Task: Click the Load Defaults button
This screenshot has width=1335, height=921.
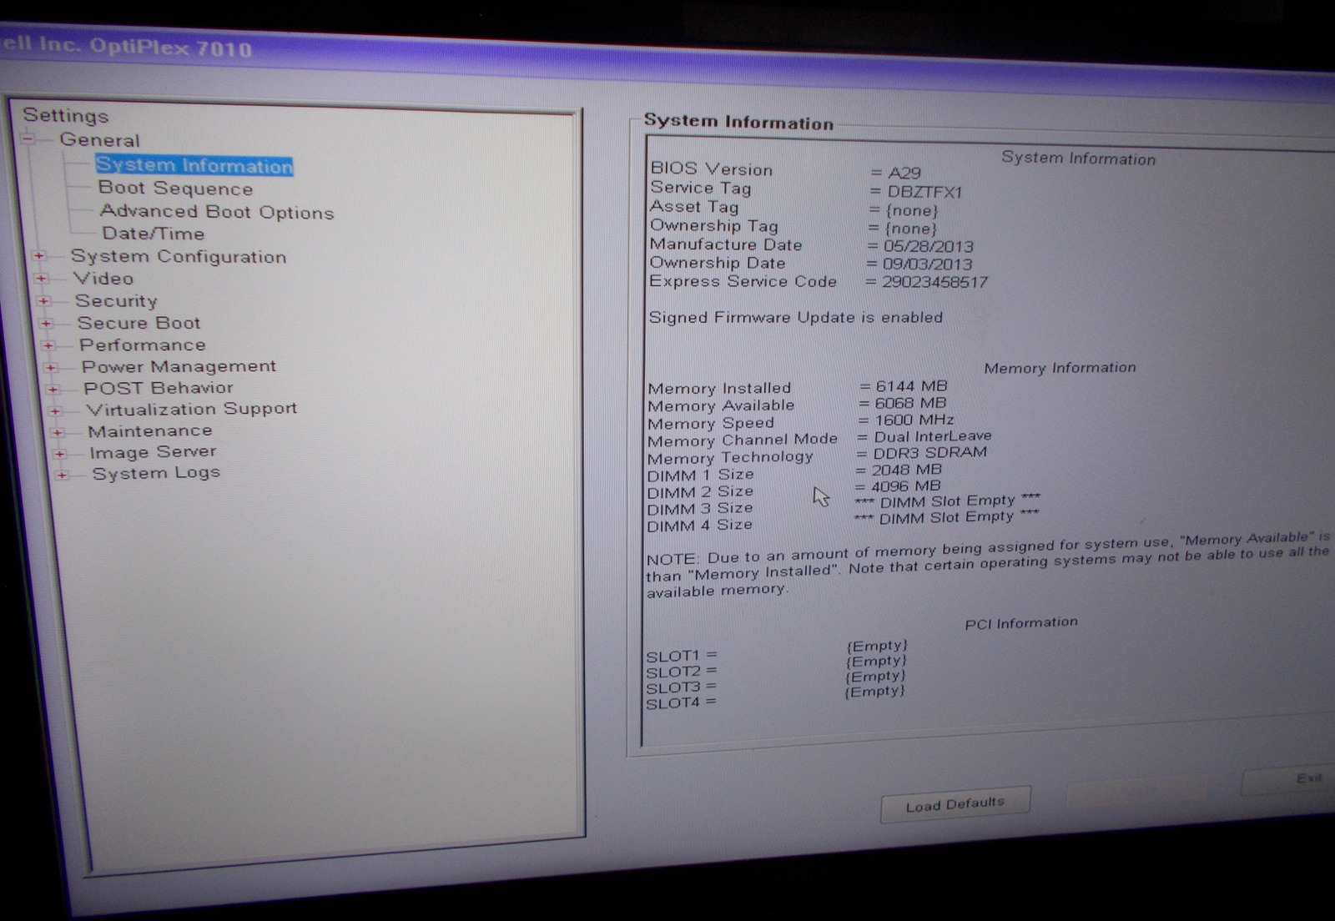Action: click(955, 804)
